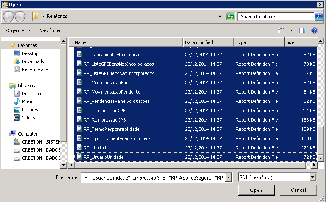The height and width of the screenshot is (202, 326).
Task: Click the Back navigation arrow
Action: click(x=8, y=17)
